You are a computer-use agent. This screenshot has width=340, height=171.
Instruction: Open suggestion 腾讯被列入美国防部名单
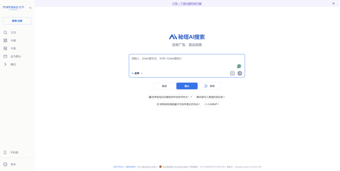211,97
